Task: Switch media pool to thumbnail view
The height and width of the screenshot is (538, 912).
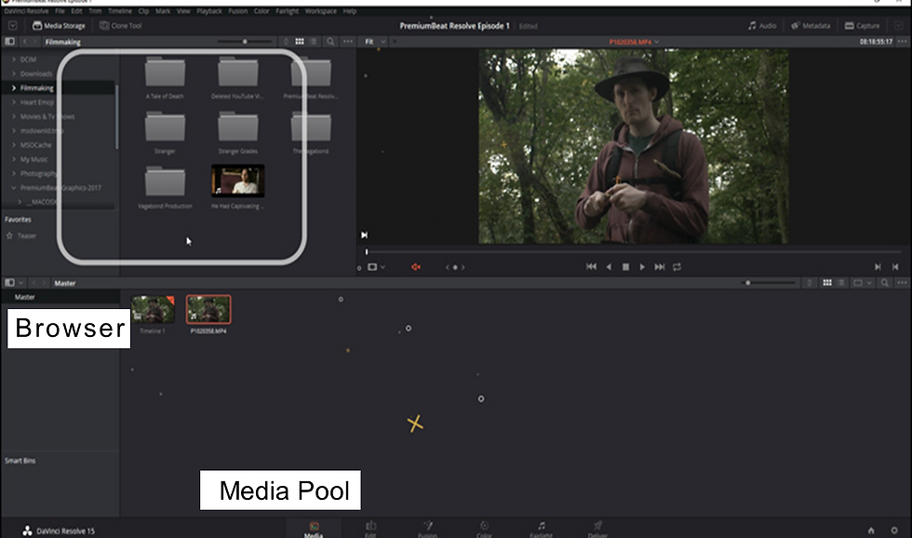Action: (827, 283)
